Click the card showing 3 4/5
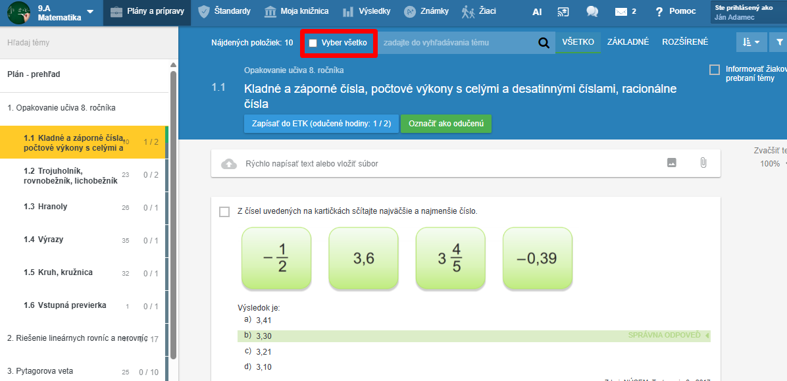The height and width of the screenshot is (381, 787). coord(451,259)
